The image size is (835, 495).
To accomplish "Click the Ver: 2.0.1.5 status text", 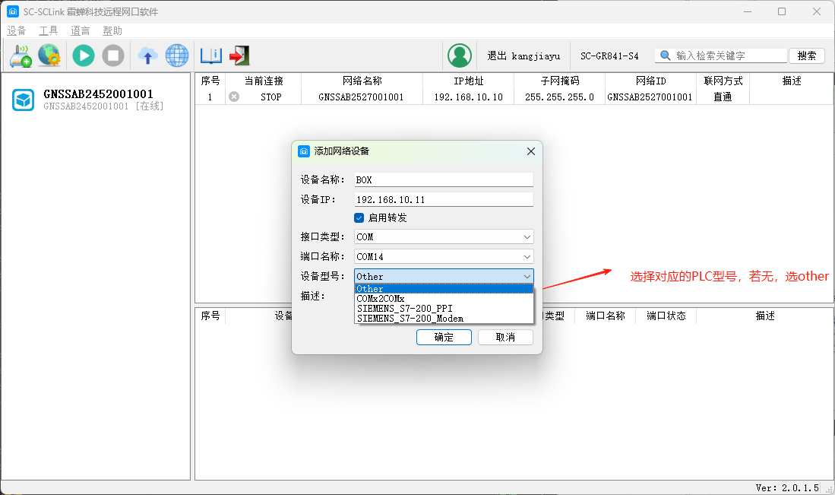I will tap(787, 487).
